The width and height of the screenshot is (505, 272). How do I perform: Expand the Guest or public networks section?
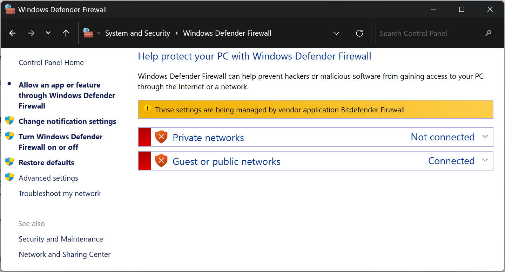[x=485, y=160]
